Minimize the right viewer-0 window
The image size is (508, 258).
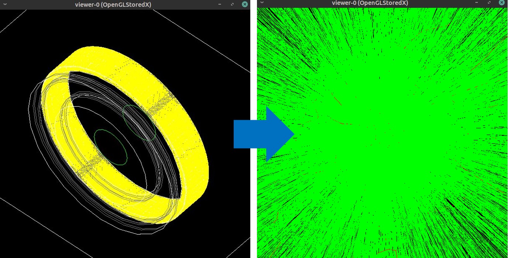pyautogui.click(x=477, y=3)
